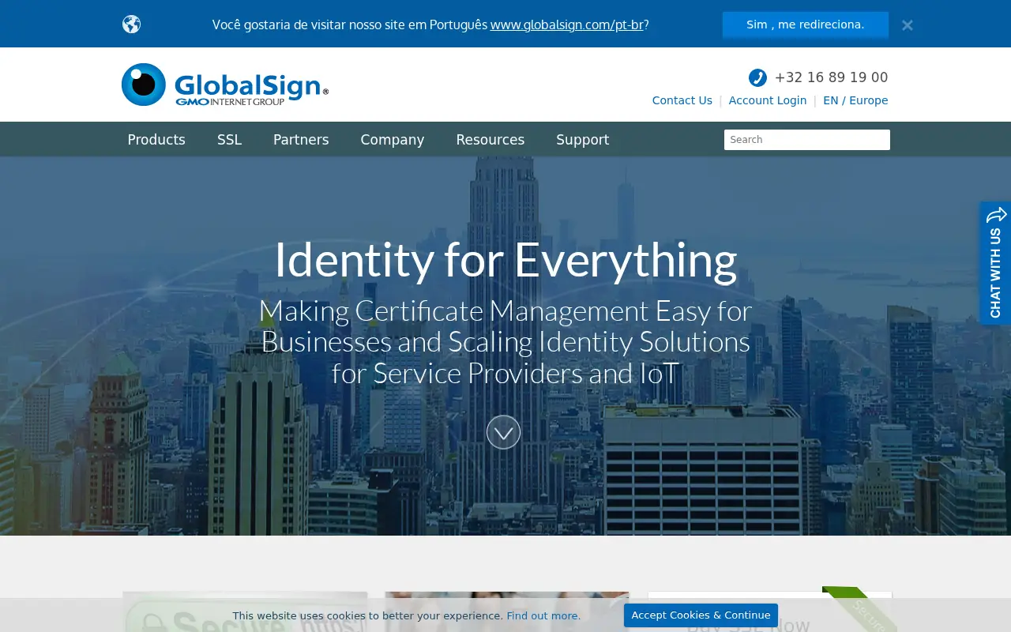1011x632 pixels.
Task: Open the Products menu
Action: 156,140
